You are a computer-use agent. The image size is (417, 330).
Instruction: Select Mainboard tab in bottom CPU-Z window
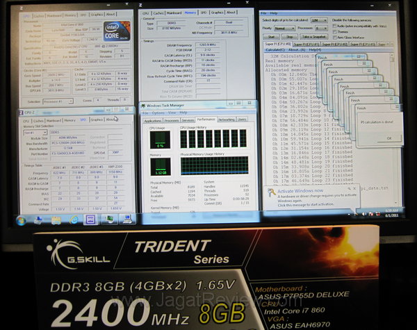54,120
